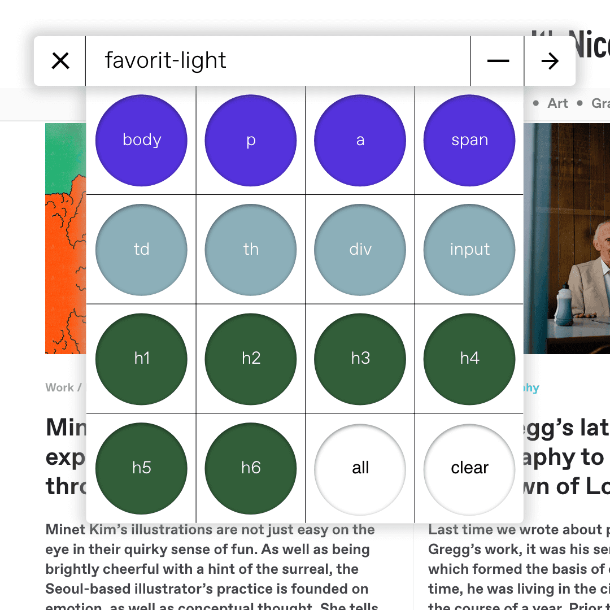Enable the h5 heading selector
The width and height of the screenshot is (610, 610).
[141, 468]
